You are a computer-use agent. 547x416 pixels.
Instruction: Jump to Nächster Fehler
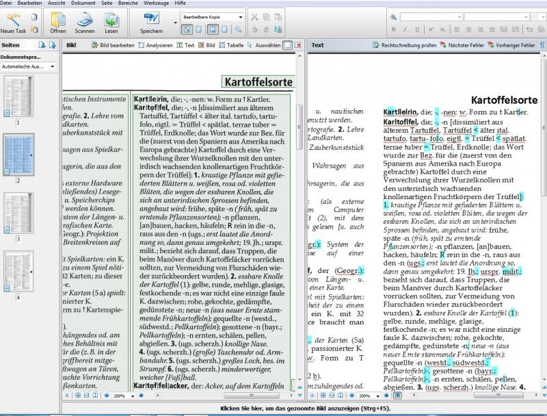coord(462,45)
